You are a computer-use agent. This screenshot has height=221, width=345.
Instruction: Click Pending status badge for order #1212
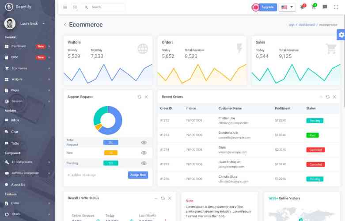[x=315, y=121]
